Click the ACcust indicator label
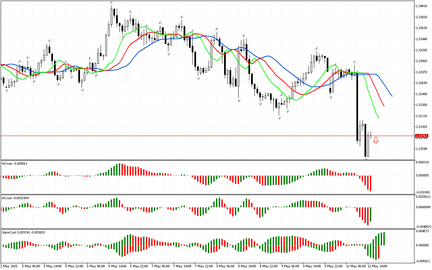 pos(20,198)
